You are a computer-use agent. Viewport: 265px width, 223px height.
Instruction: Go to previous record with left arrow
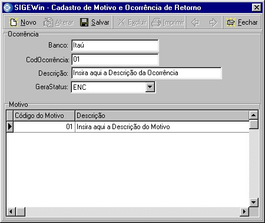[x=195, y=22]
